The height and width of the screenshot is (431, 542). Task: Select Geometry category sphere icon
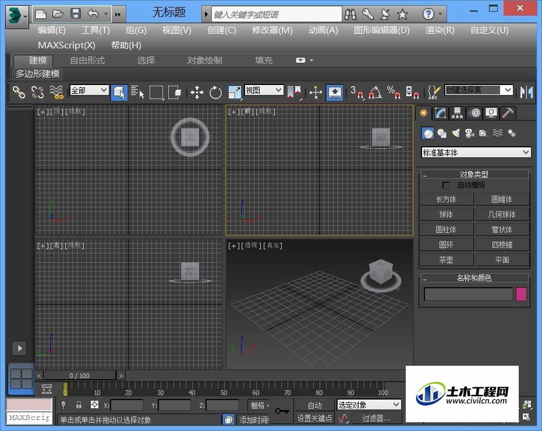pos(428,133)
